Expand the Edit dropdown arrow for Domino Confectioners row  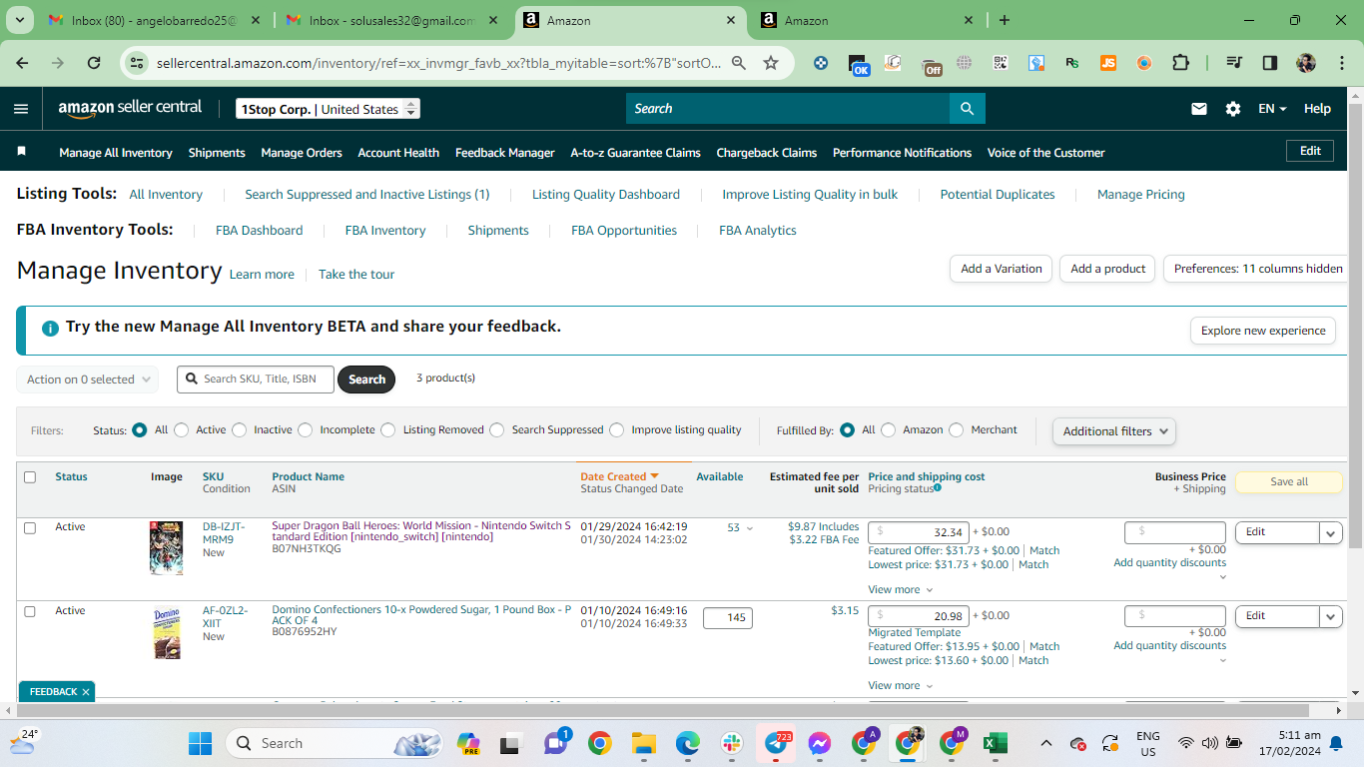1331,617
